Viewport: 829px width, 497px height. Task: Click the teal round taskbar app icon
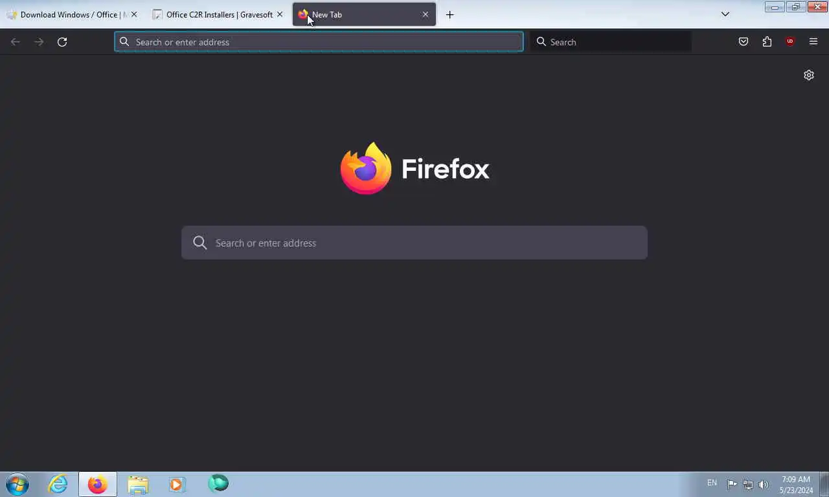pyautogui.click(x=218, y=483)
